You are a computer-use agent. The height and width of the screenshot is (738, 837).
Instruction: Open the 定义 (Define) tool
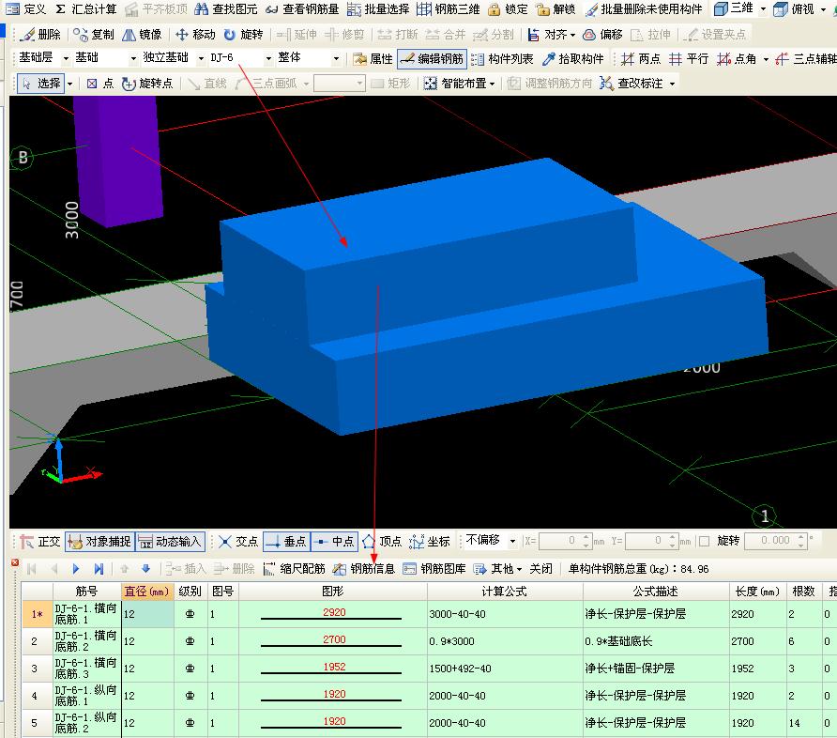click(26, 9)
